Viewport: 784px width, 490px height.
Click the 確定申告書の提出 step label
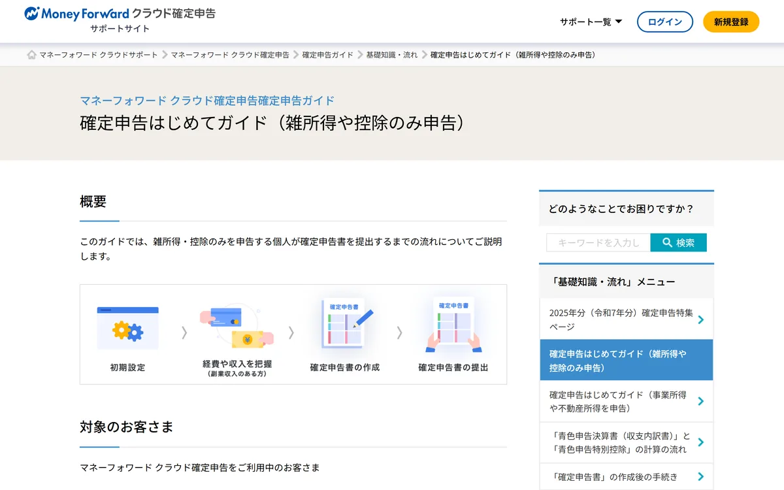pos(453,368)
